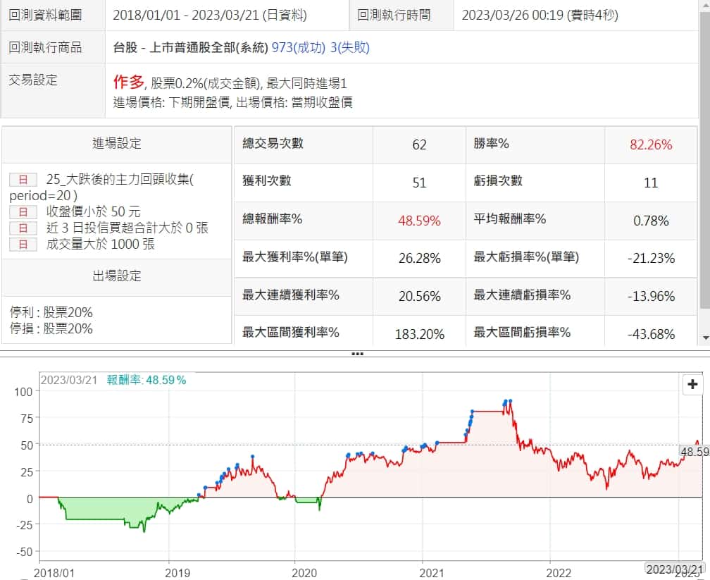Open the 973(成功) successful stocks link
Image resolution: width=710 pixels, height=580 pixels.
pos(299,48)
